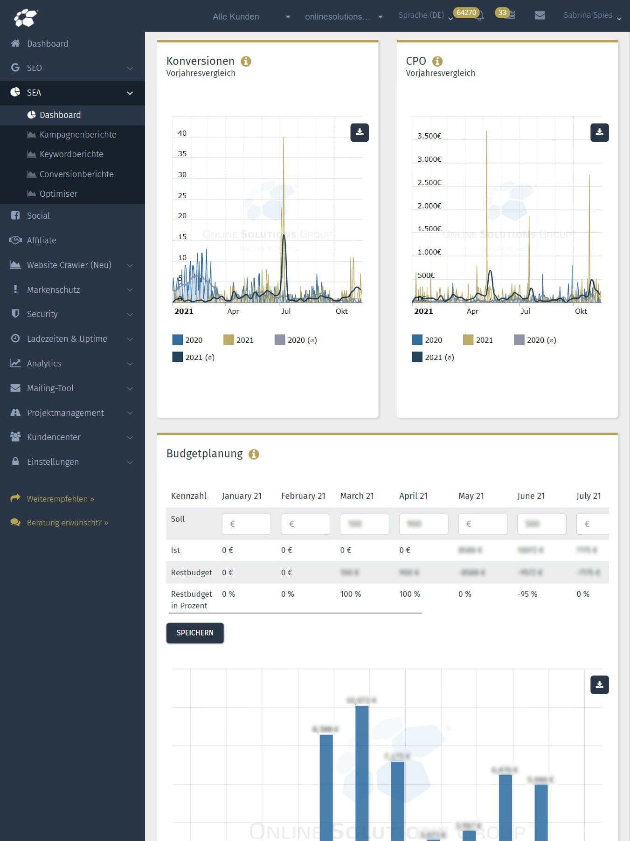Click the company logo in the header
Viewport: 630px width, 841px height.
[x=25, y=18]
